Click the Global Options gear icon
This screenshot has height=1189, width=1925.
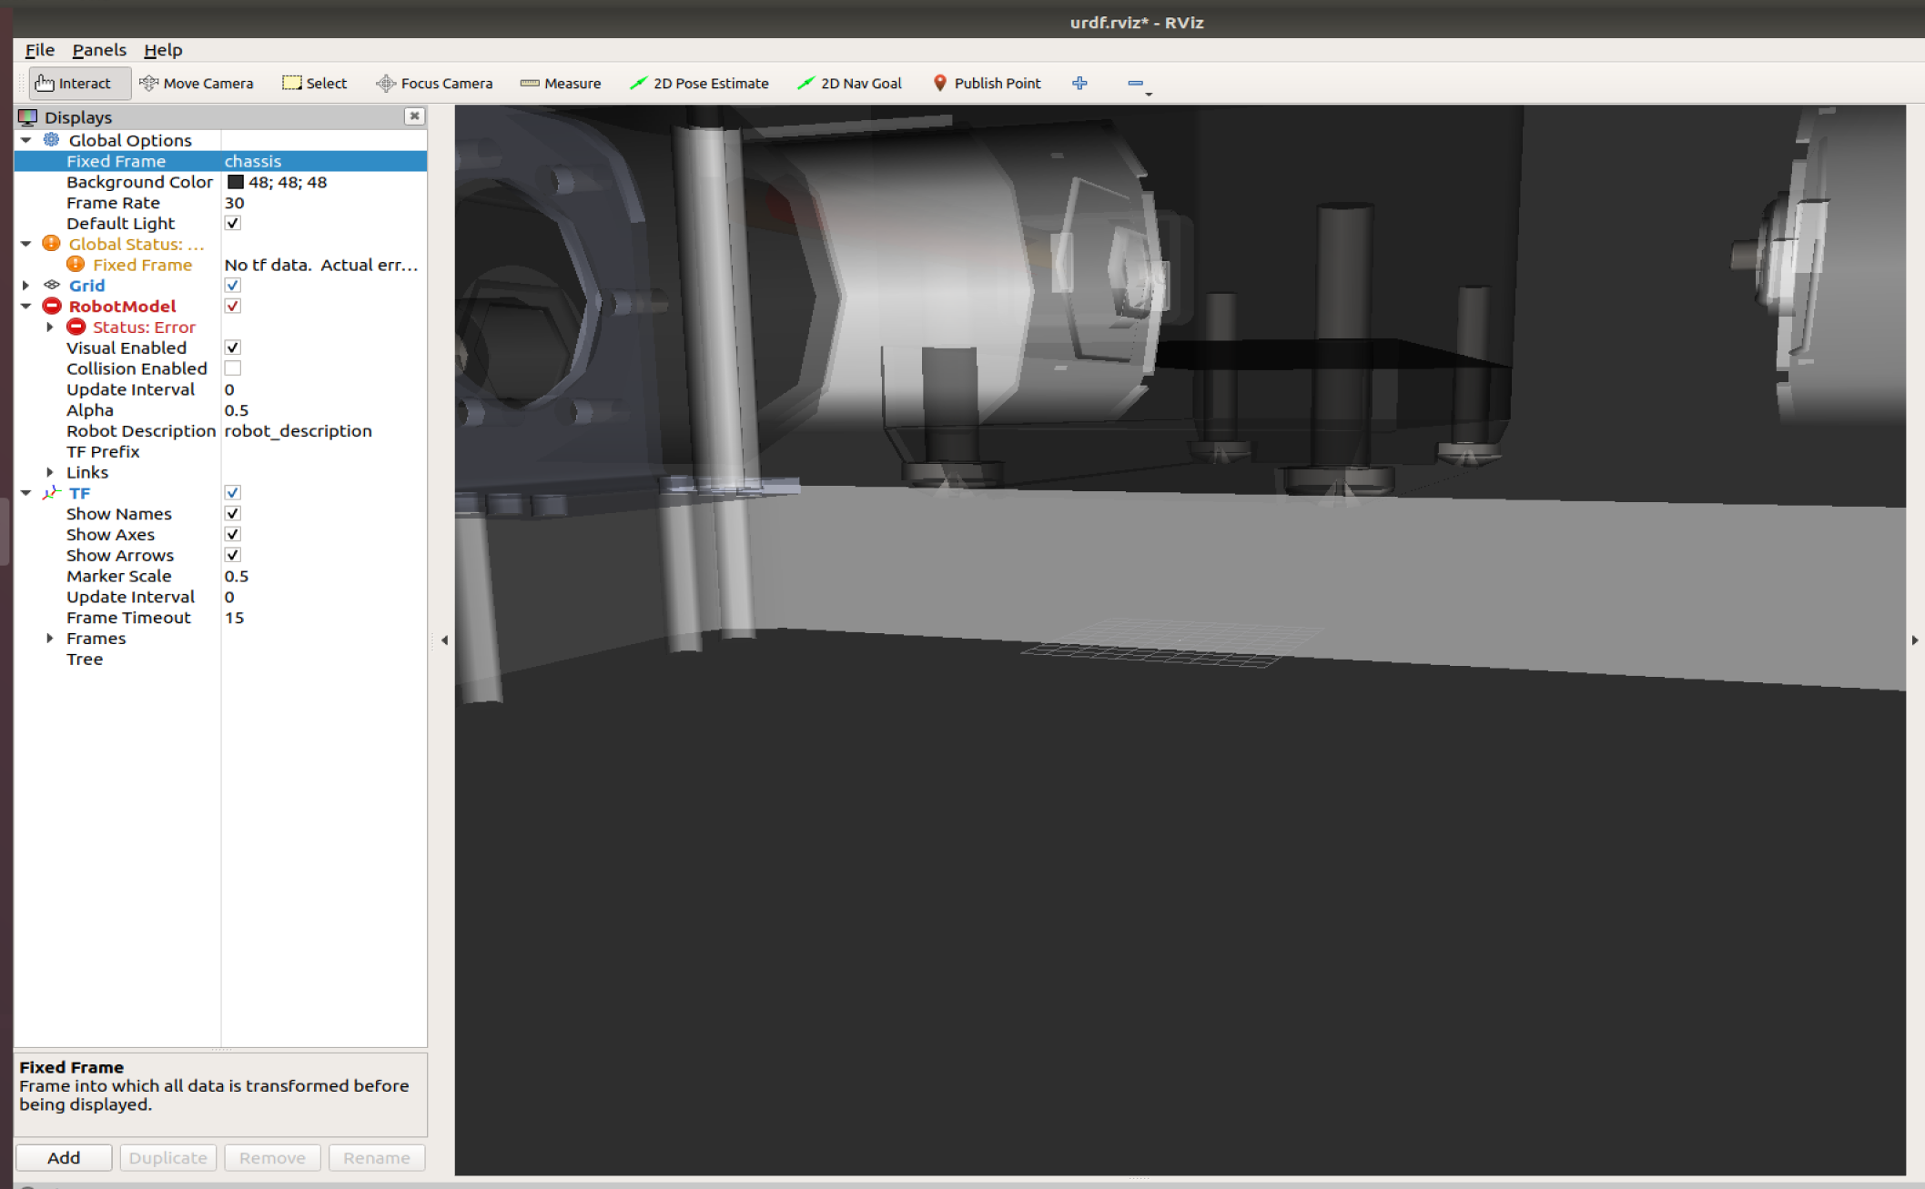click(52, 140)
